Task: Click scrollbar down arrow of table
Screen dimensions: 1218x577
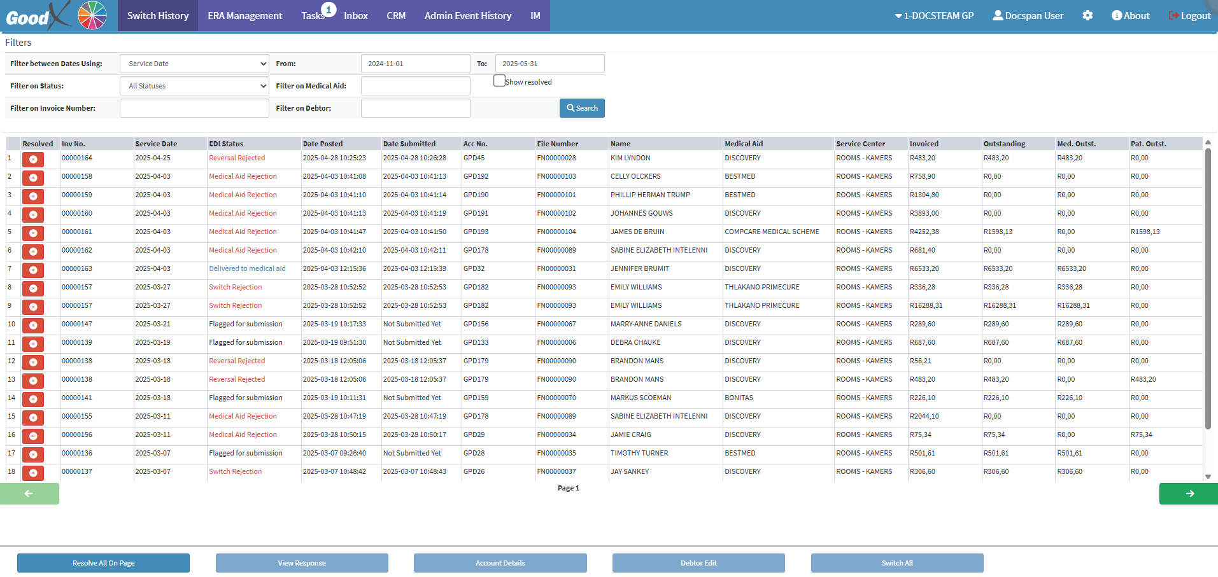Action: click(1208, 476)
